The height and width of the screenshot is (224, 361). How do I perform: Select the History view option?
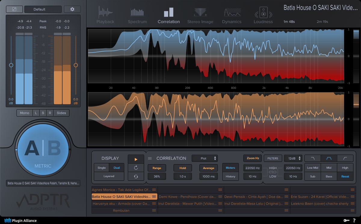[x=230, y=176]
